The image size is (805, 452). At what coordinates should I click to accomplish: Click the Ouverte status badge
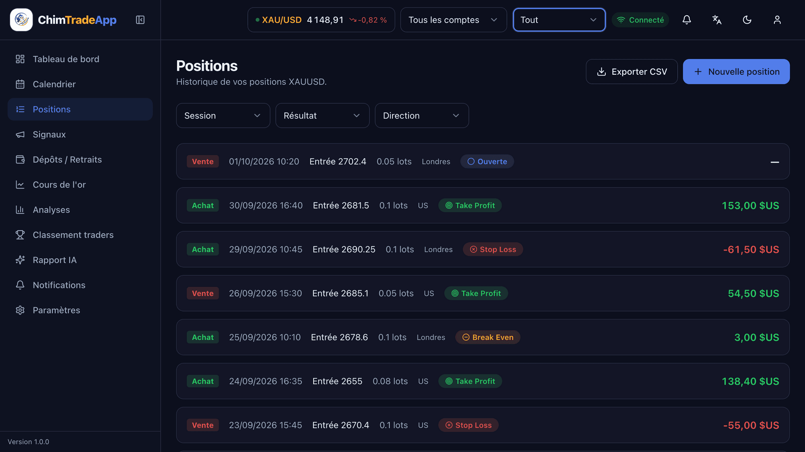click(x=487, y=162)
